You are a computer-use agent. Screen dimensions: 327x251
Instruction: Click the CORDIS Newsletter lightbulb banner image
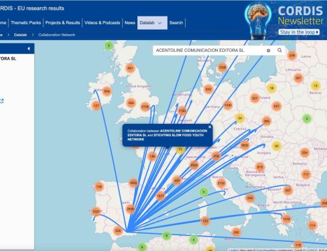pos(258,21)
